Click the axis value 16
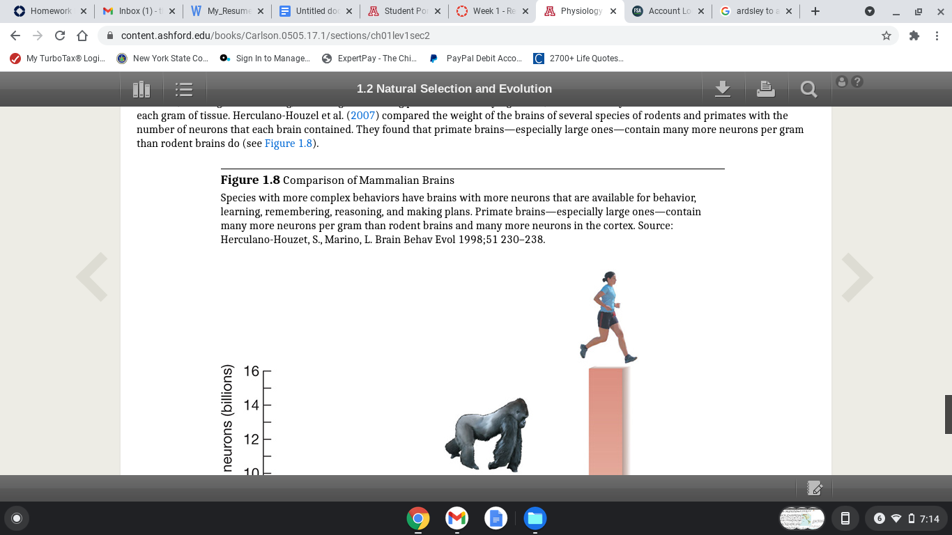The image size is (952, 535). 252,371
